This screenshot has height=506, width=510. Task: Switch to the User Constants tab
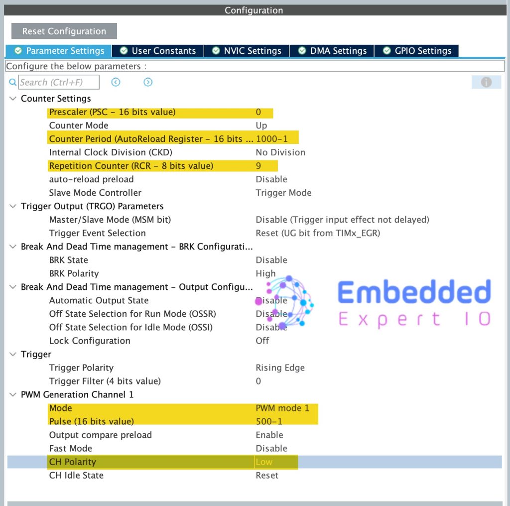(x=158, y=51)
